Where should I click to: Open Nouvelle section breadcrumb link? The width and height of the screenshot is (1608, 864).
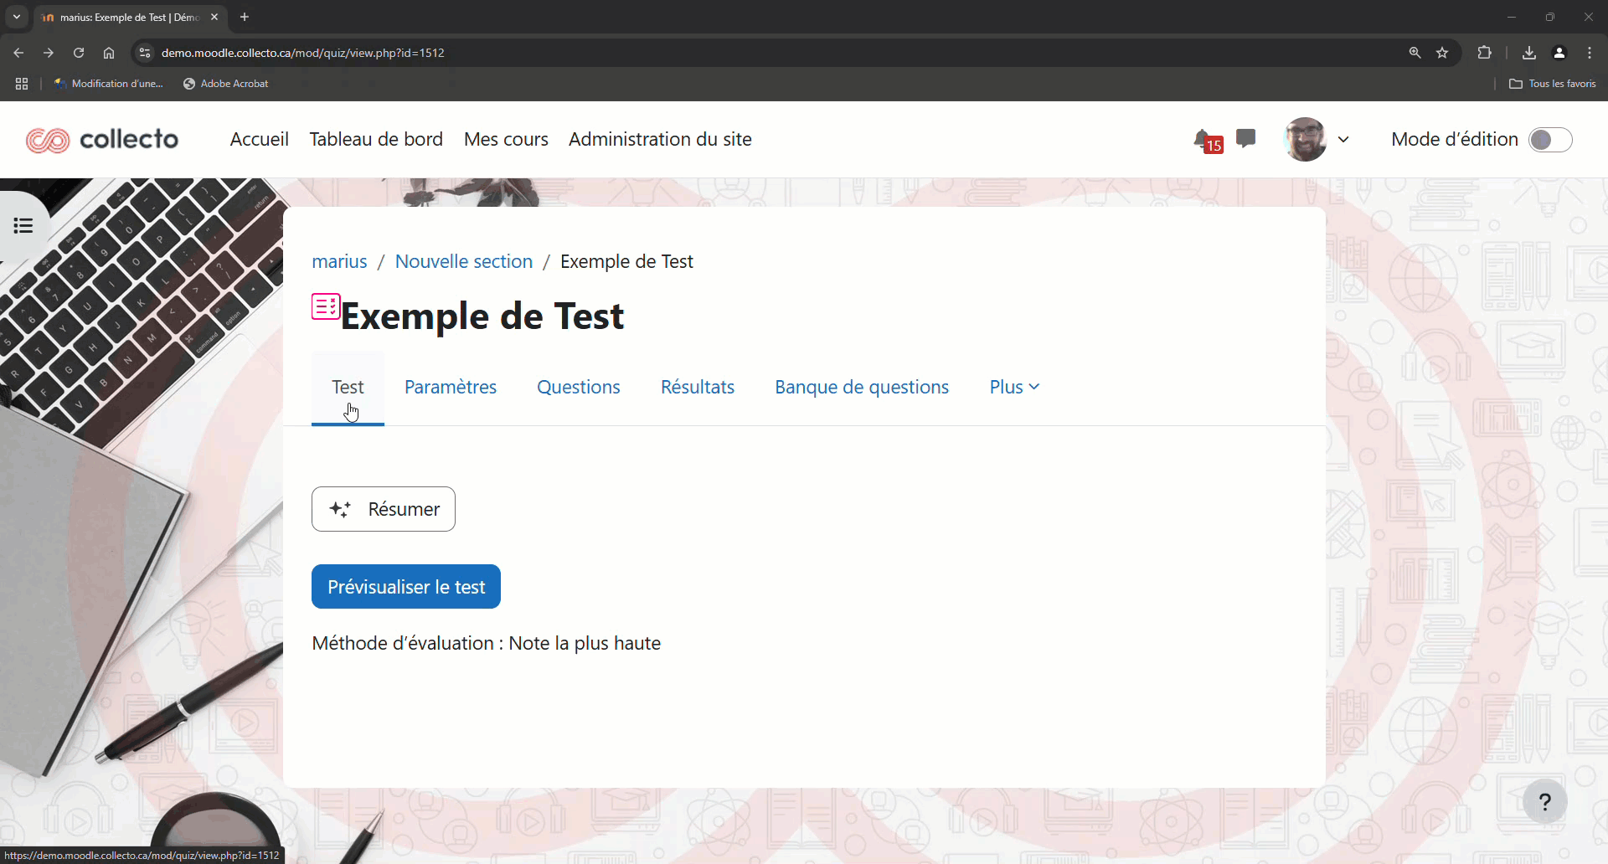464,262
